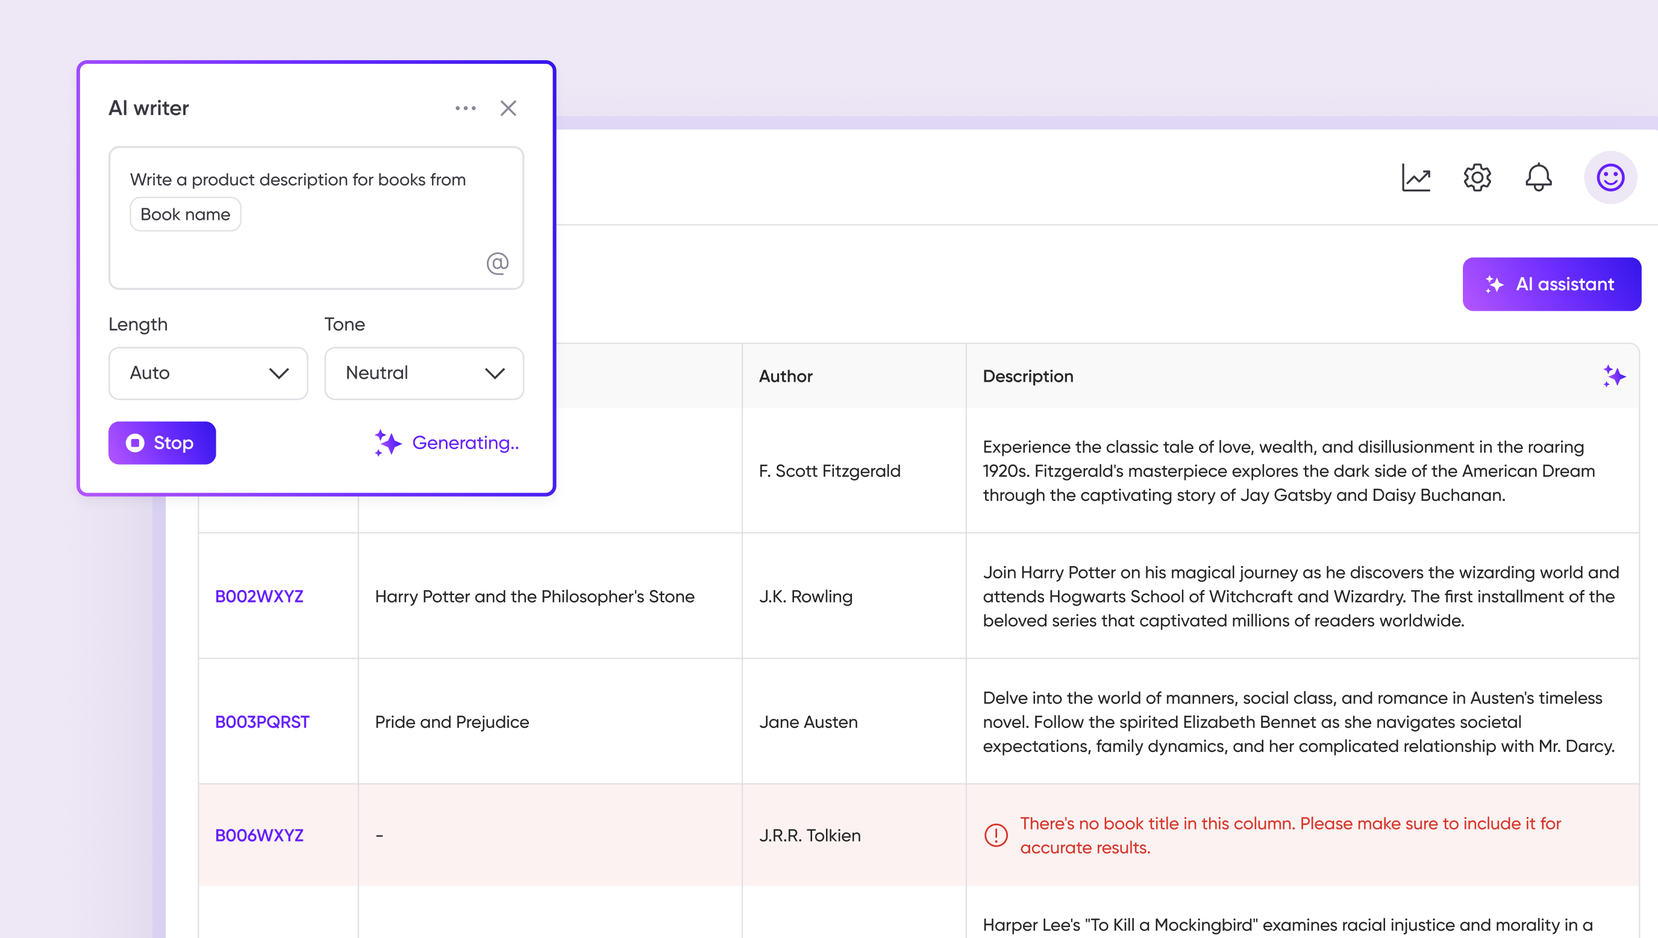Open settings via the gear icon
The height and width of the screenshot is (938, 1658).
tap(1477, 177)
